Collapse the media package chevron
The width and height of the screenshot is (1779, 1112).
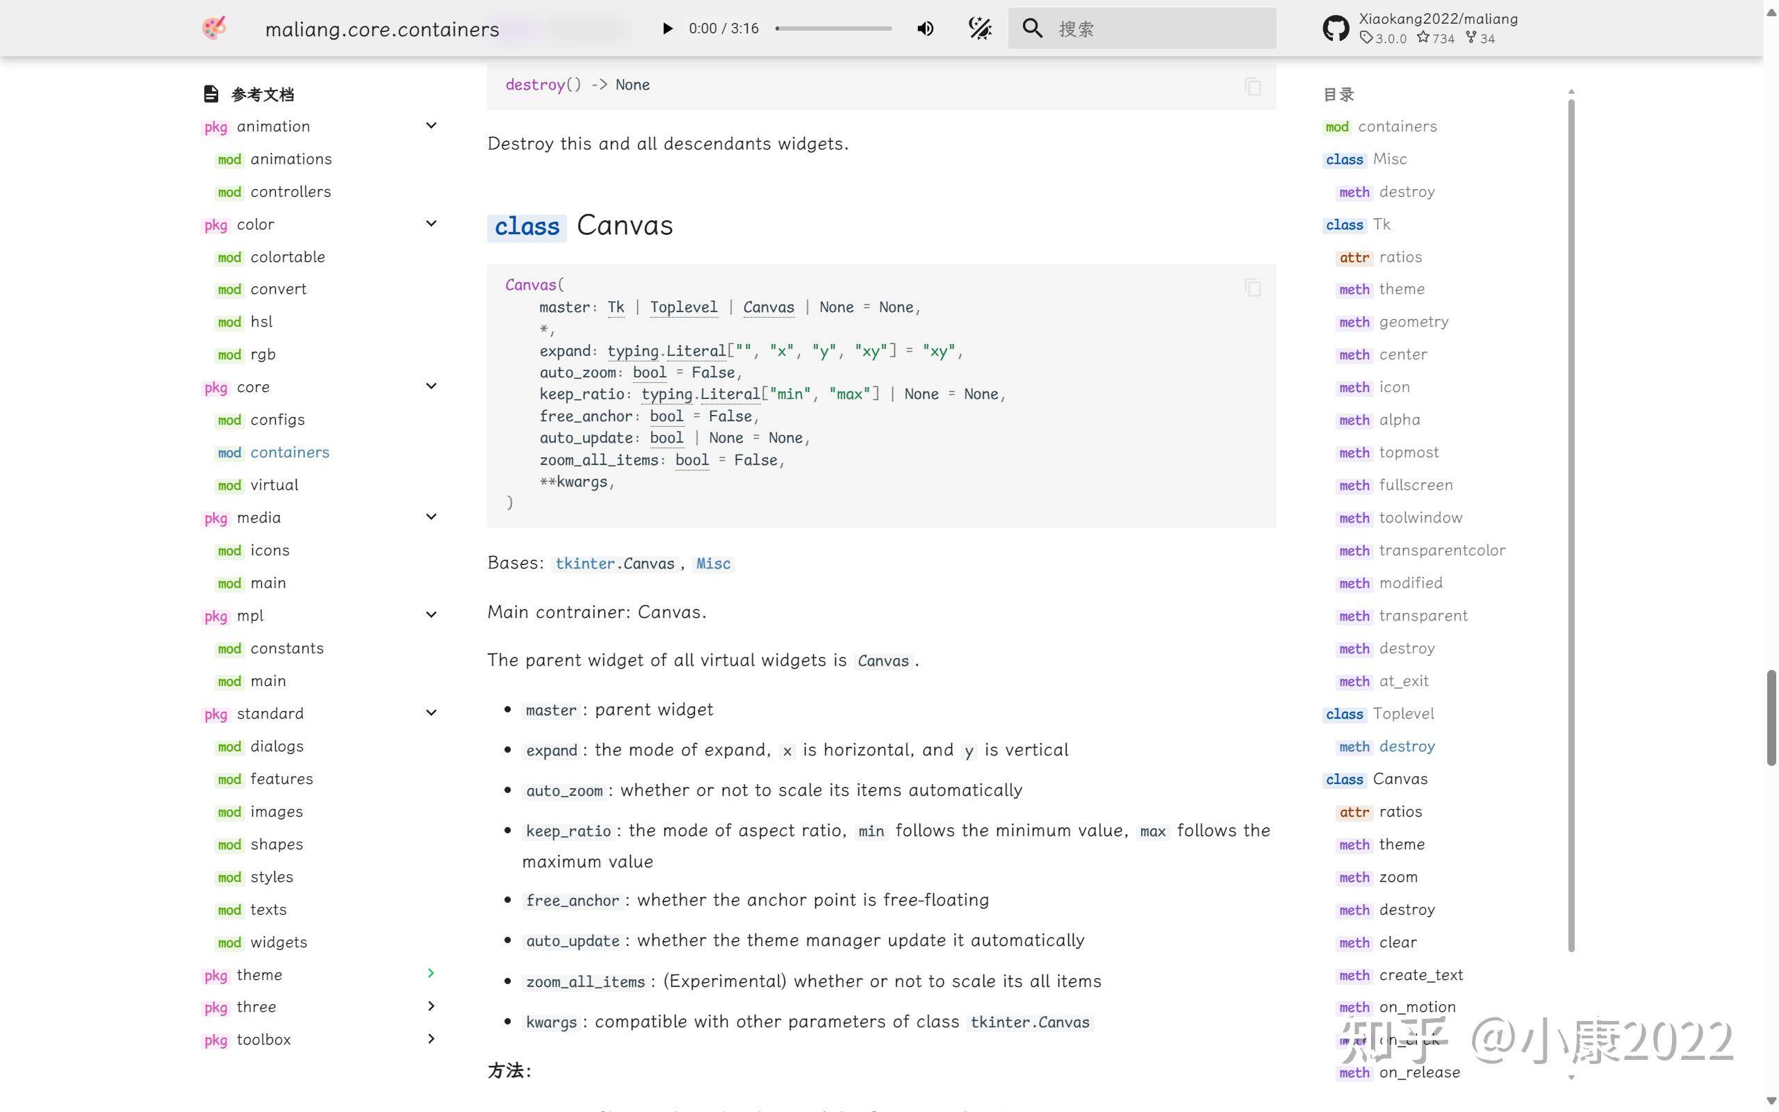432,517
